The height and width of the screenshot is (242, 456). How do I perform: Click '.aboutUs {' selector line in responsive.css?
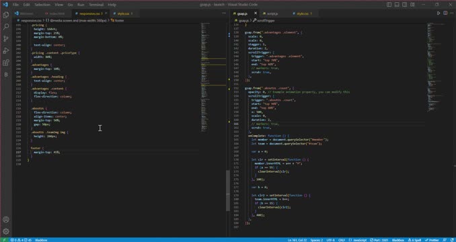point(38,108)
